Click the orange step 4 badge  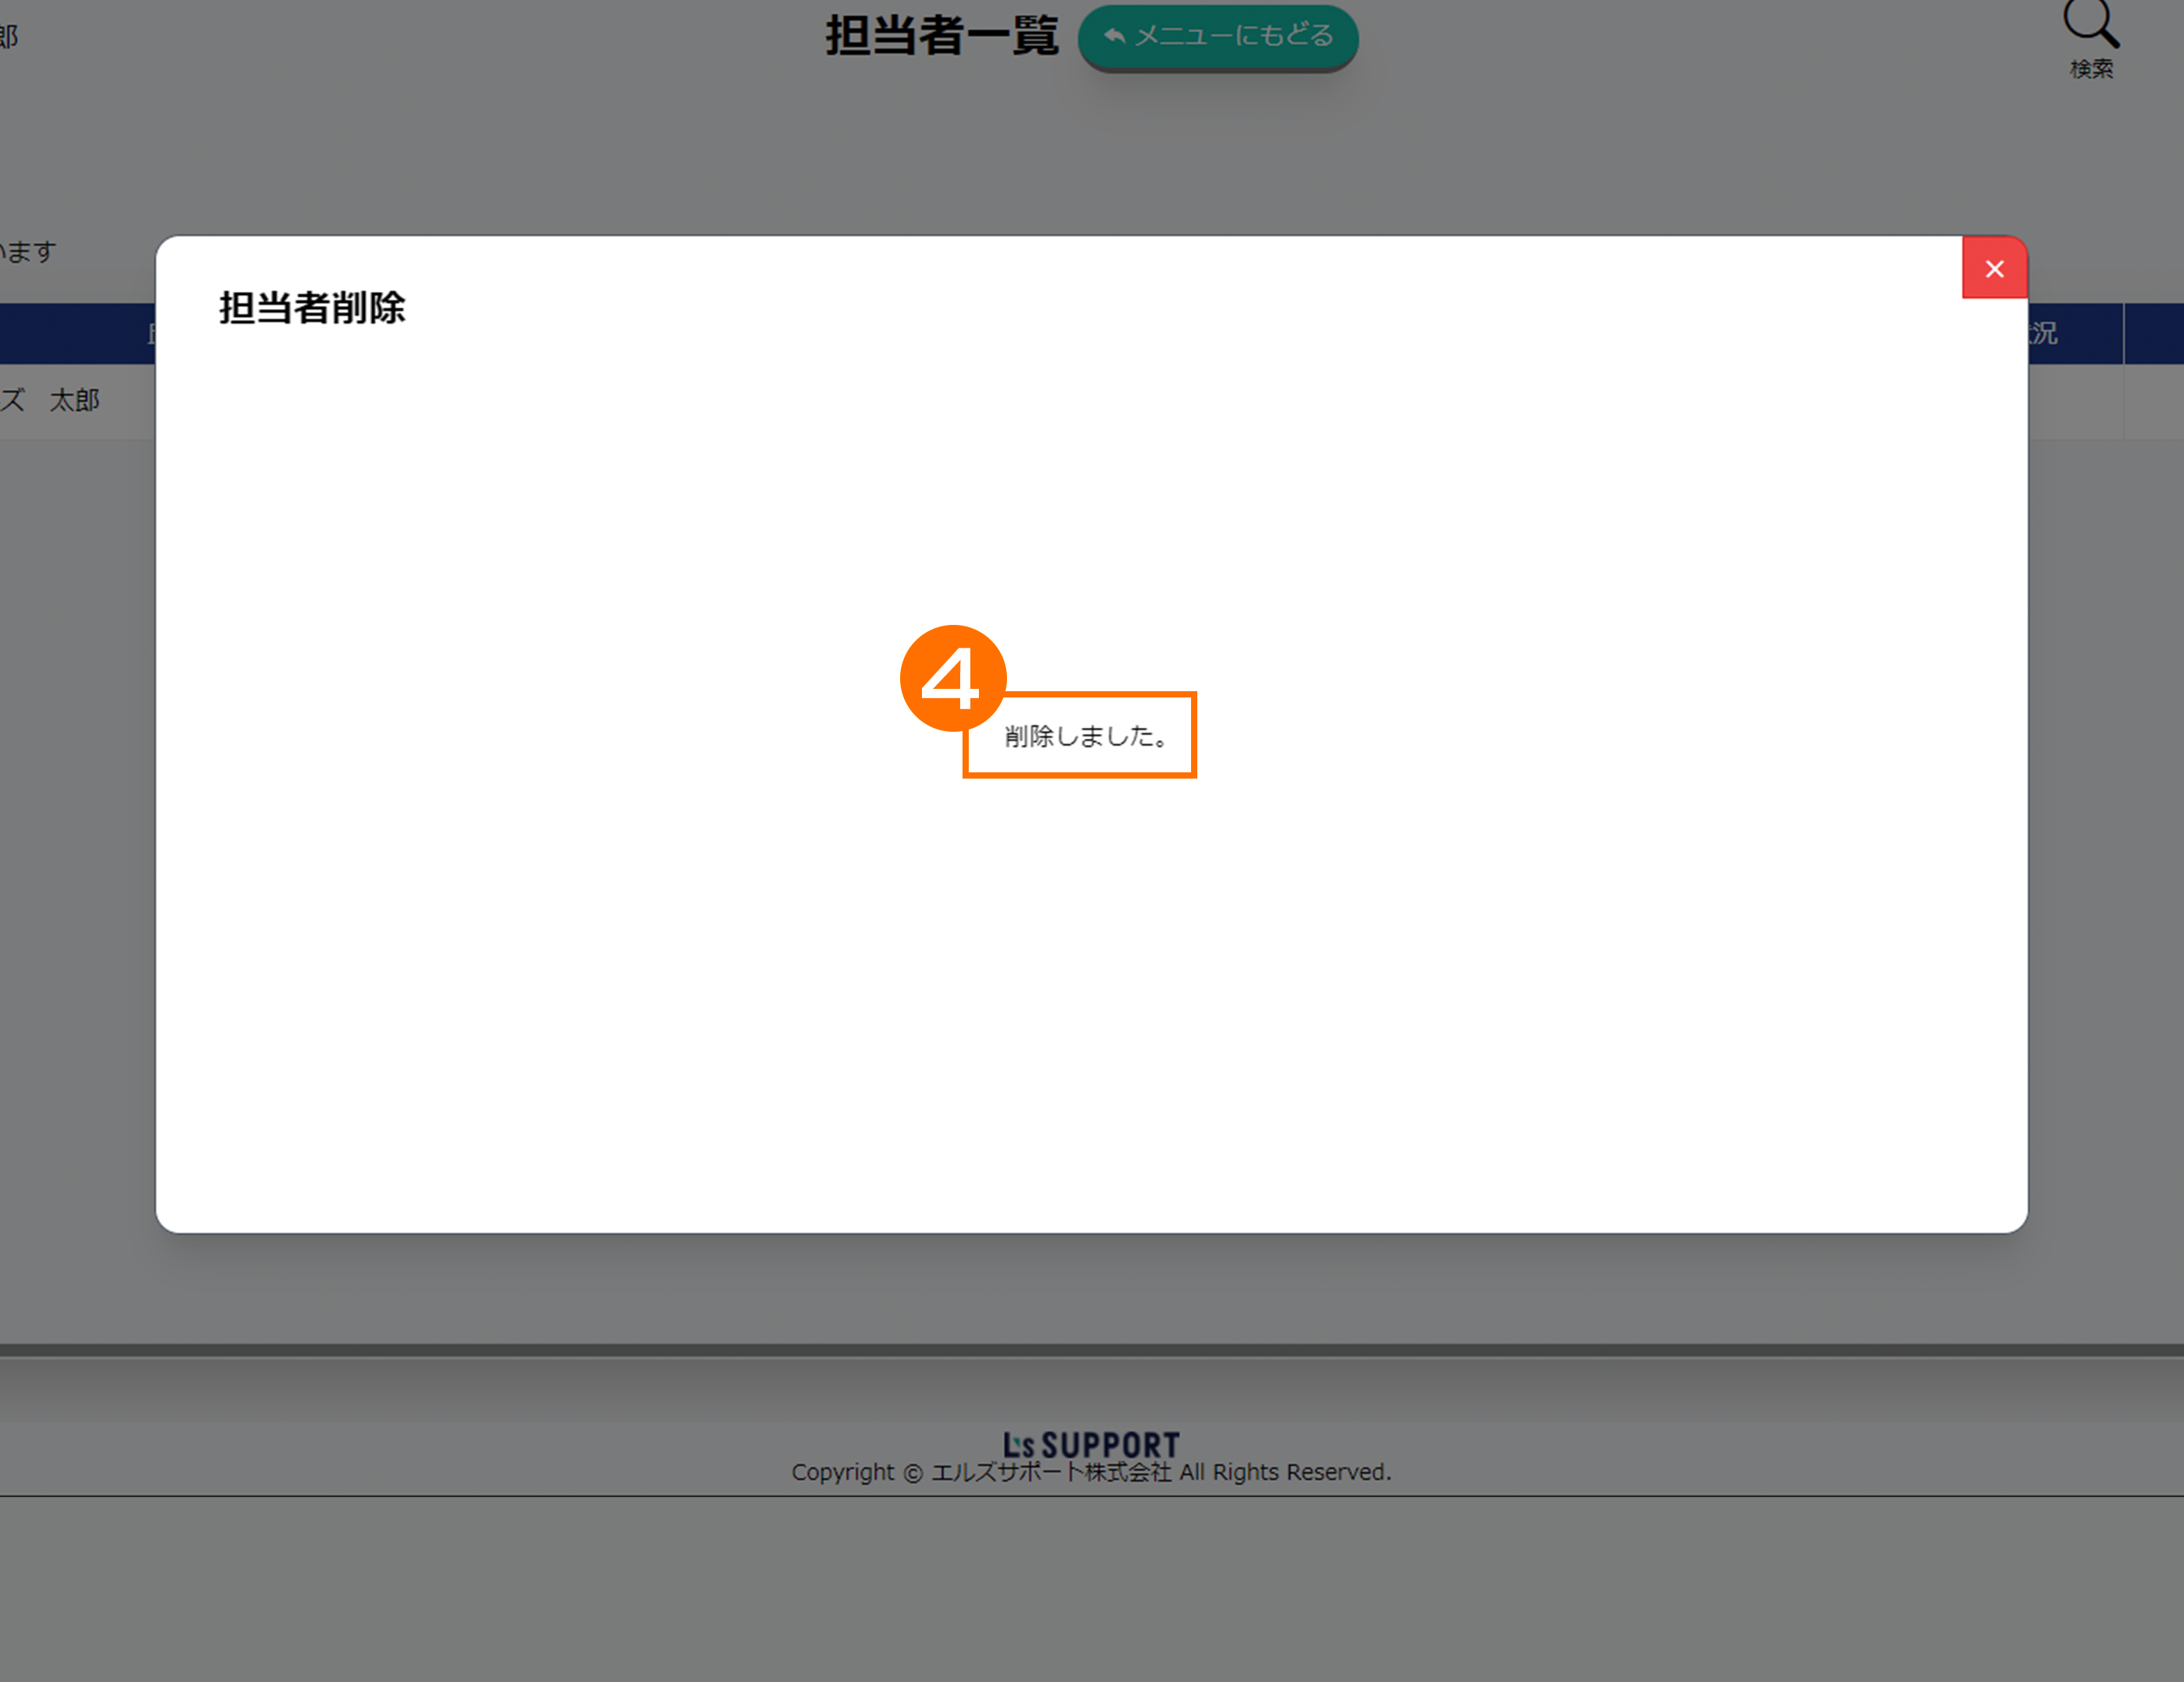(952, 677)
